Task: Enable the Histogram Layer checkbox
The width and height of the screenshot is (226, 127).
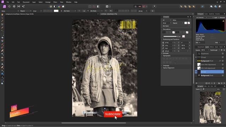Action: coord(213,18)
